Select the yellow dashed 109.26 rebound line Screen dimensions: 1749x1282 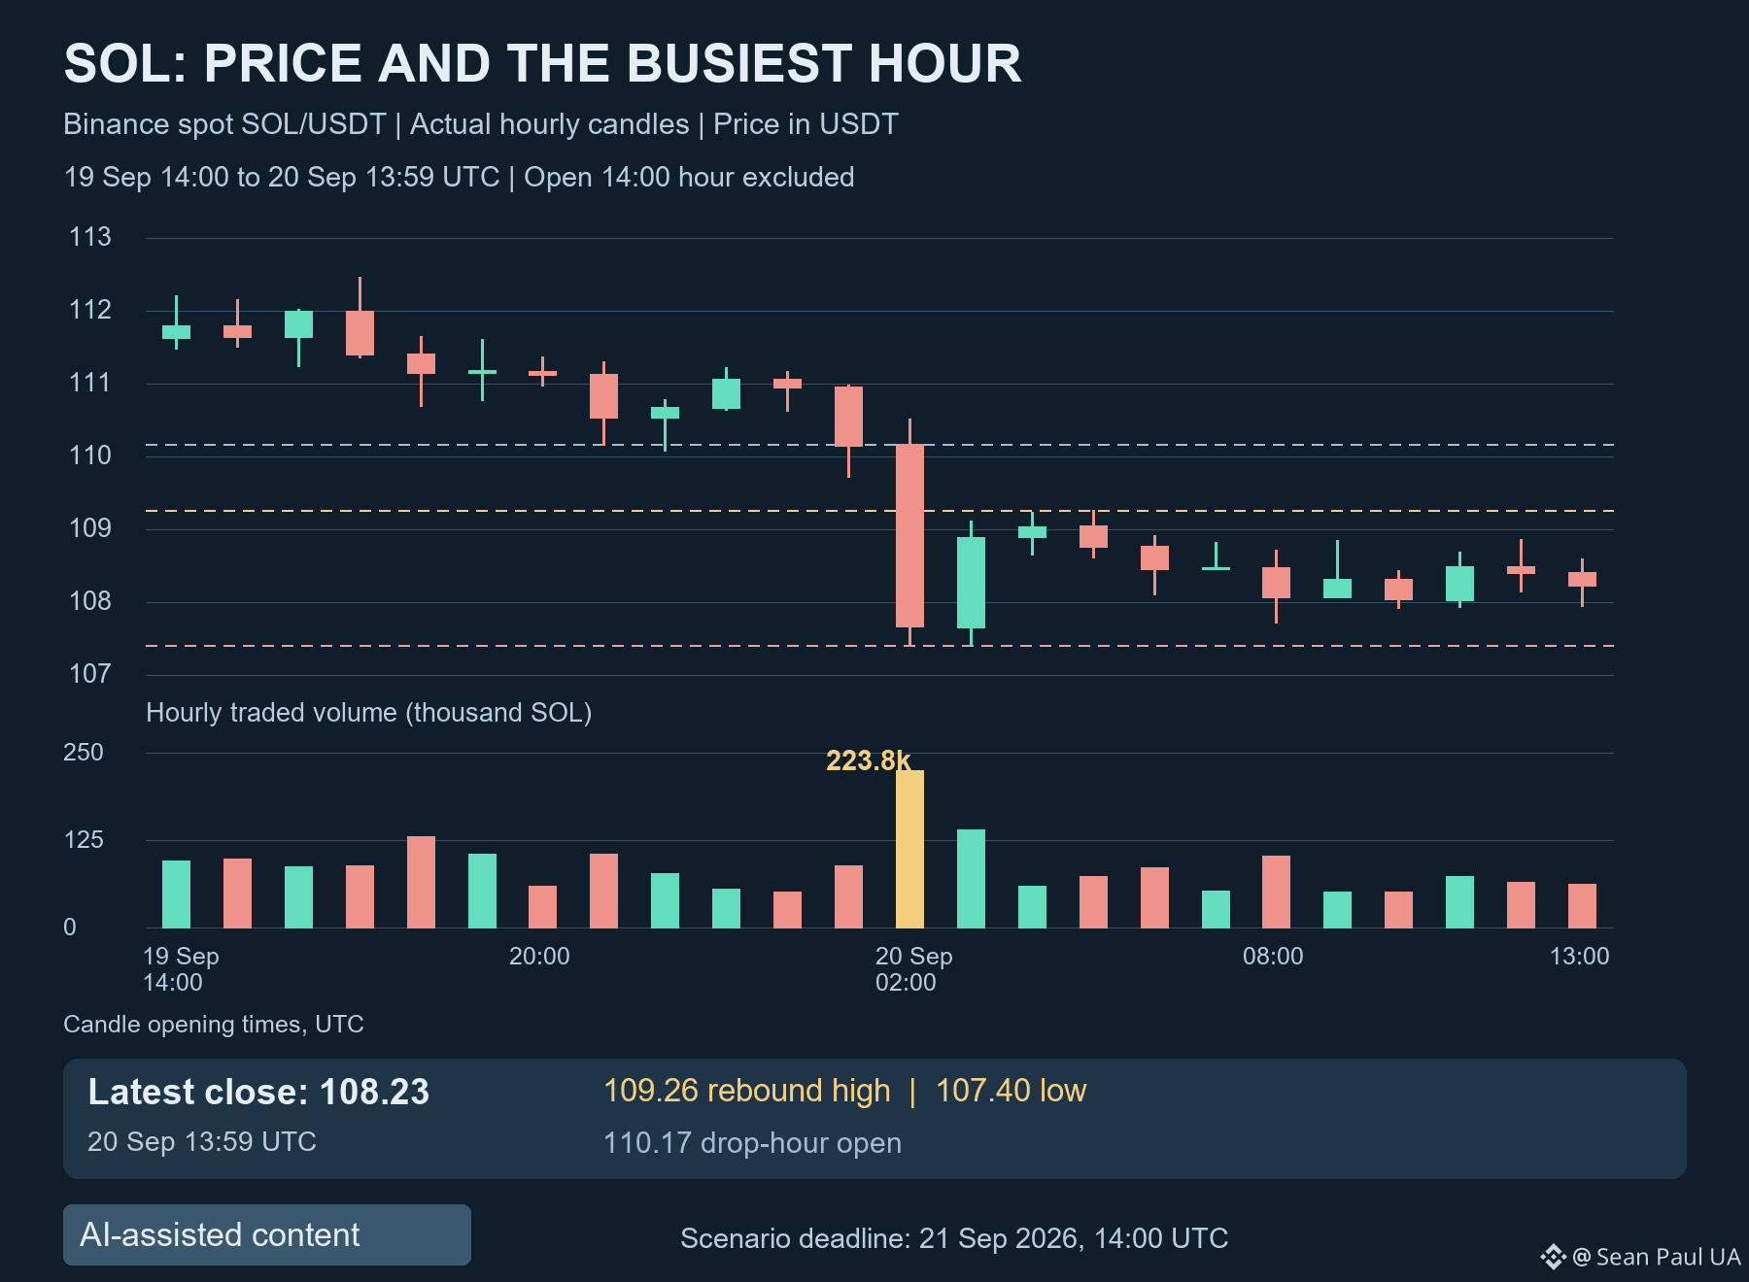879,510
